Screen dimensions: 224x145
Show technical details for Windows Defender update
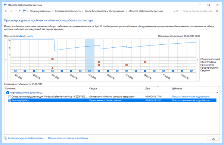click(191, 97)
